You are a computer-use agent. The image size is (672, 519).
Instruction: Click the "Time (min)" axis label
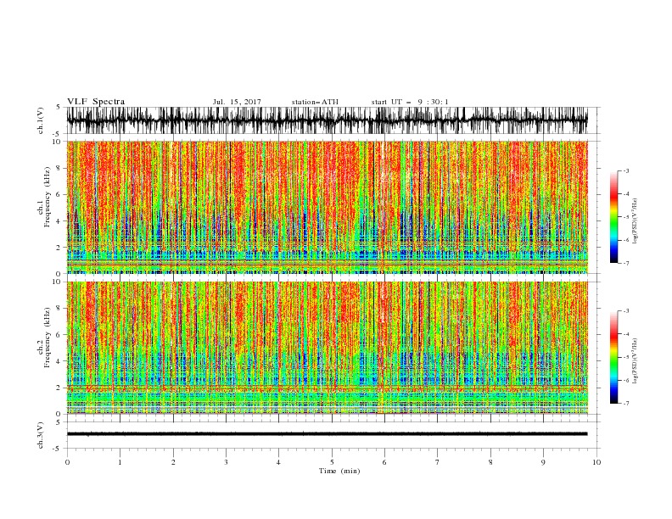tap(339, 471)
